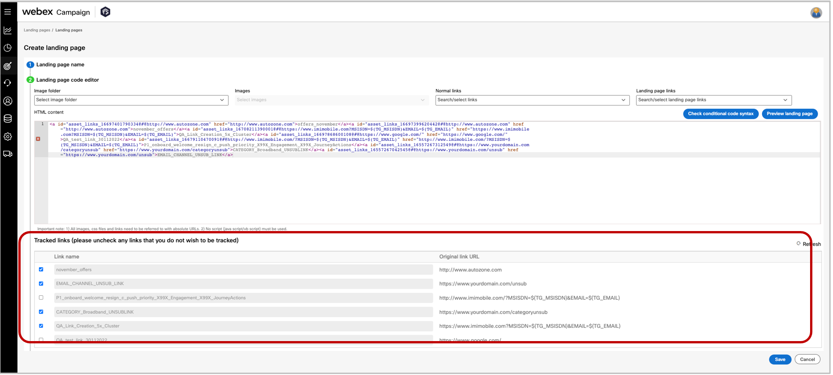Edit the CATEGORY_Broadband_UNSUBLINK name field
The image size is (833, 375).
pos(243,312)
